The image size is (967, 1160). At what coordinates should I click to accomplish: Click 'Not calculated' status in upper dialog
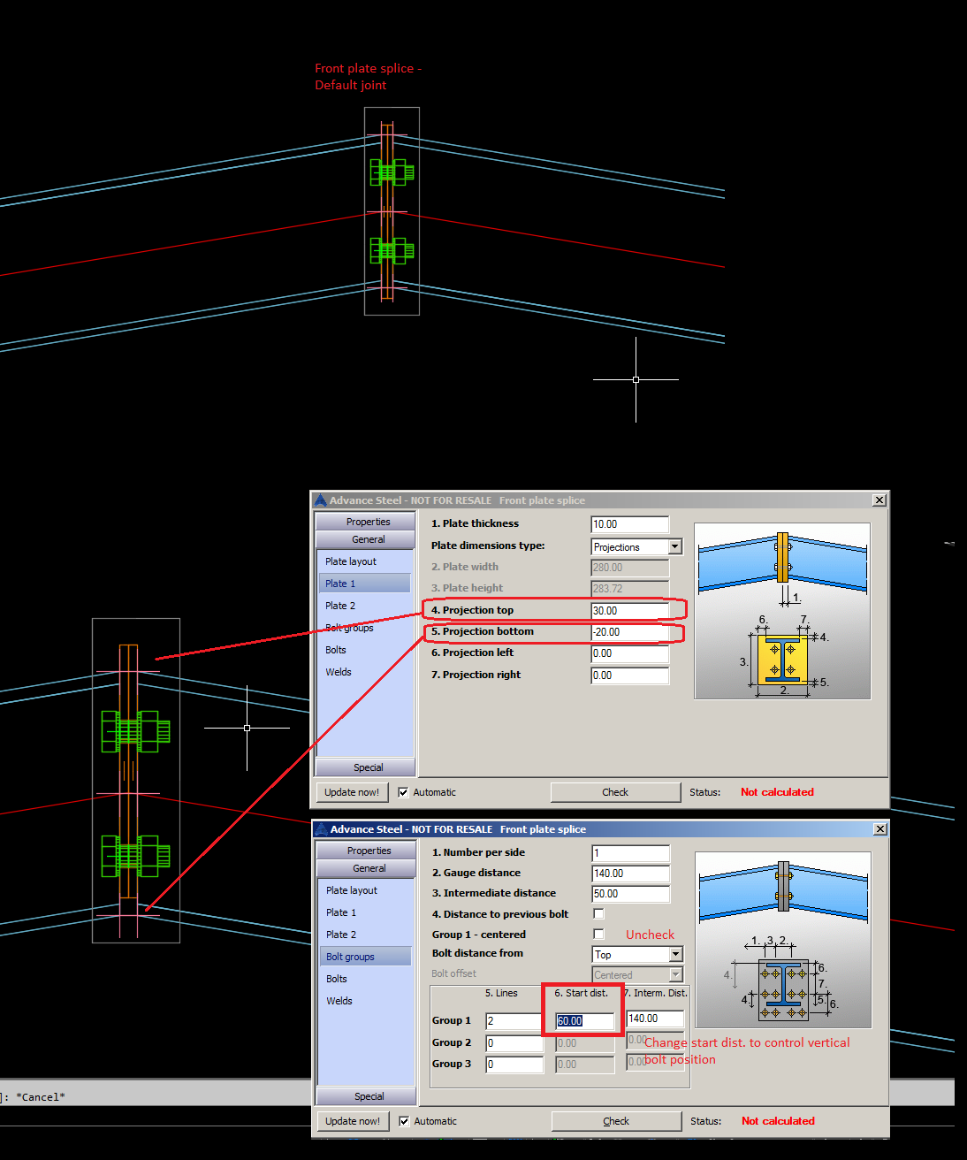point(777,792)
